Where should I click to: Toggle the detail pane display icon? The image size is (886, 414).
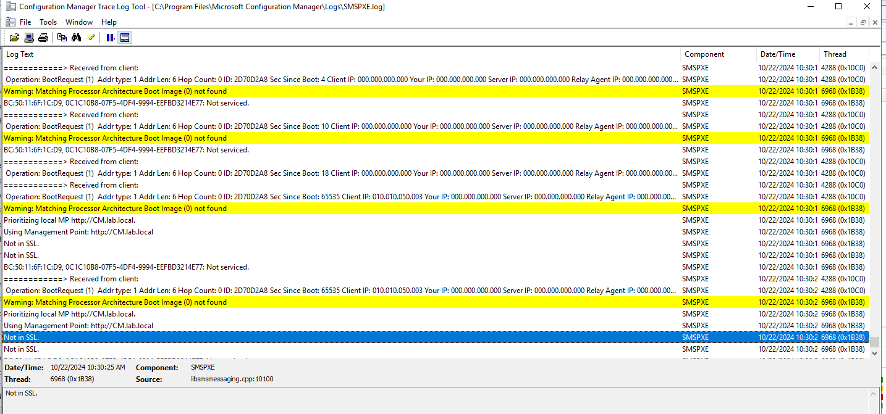(x=125, y=37)
